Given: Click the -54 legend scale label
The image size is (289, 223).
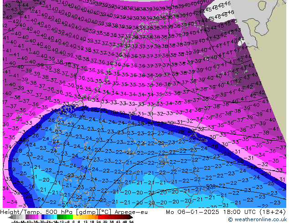Looking at the screenshot, I should pyautogui.click(x=15, y=222).
